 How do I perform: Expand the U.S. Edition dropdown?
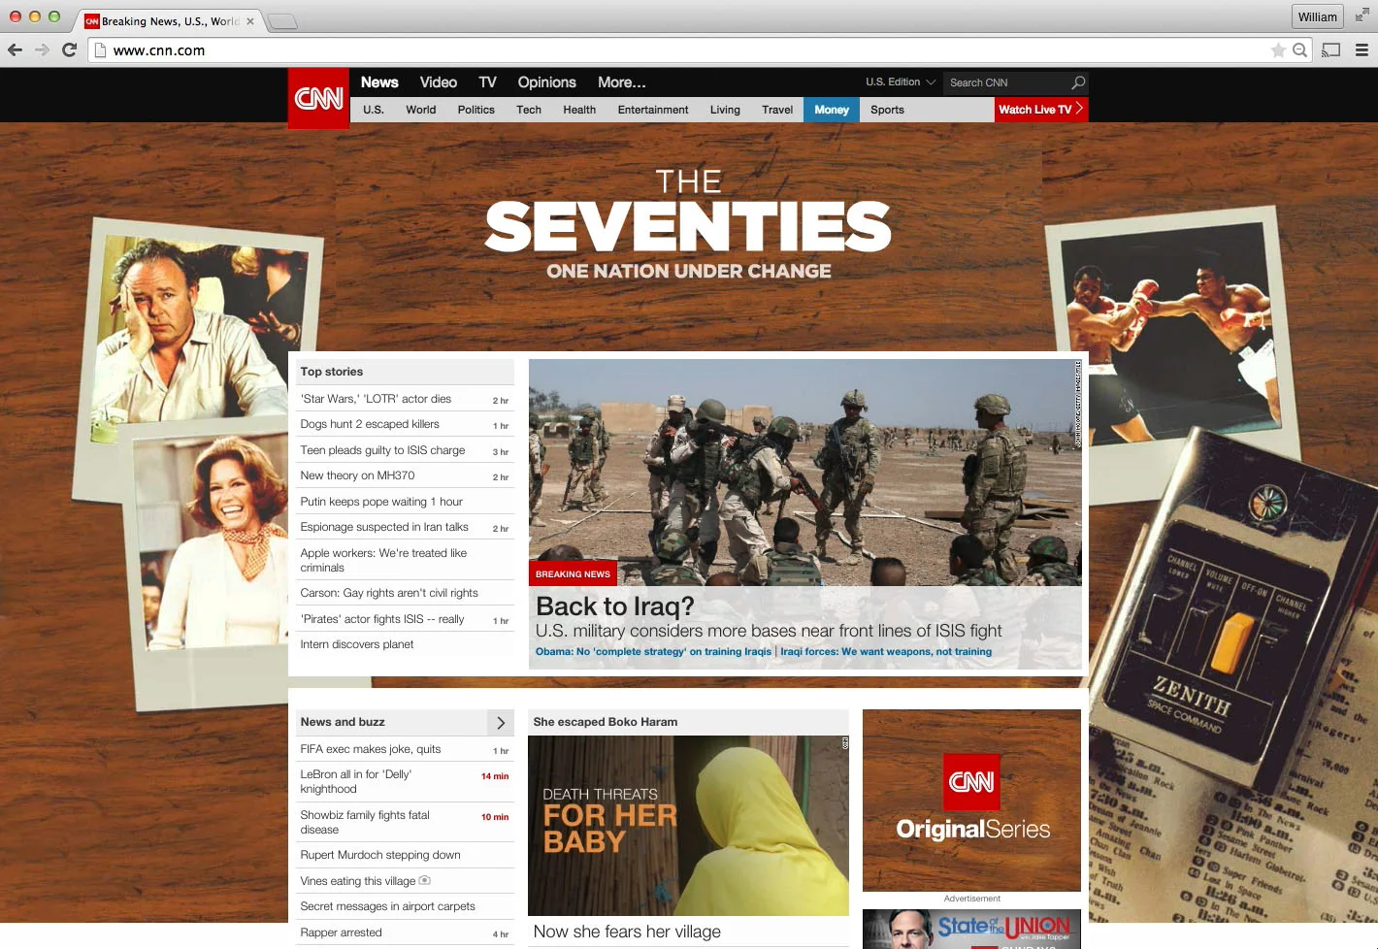[901, 82]
